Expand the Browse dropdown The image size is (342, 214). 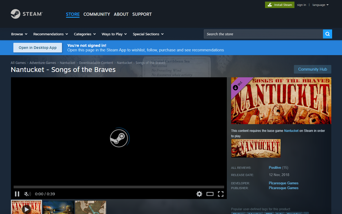(x=19, y=34)
